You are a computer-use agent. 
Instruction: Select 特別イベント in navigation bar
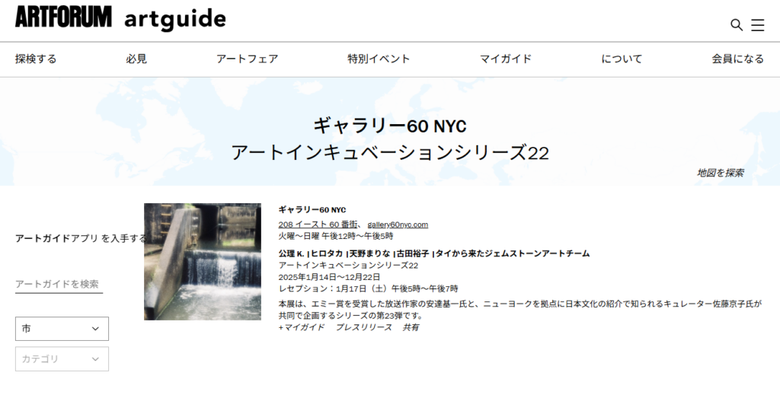379,59
